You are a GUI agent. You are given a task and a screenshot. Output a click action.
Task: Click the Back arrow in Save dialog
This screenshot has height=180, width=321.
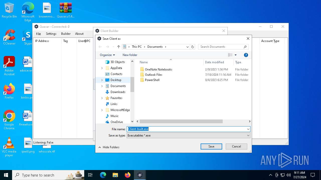pos(100,47)
